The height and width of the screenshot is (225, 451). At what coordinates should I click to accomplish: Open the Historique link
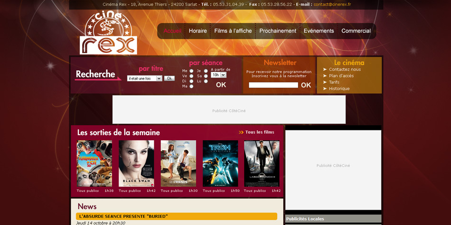point(339,89)
